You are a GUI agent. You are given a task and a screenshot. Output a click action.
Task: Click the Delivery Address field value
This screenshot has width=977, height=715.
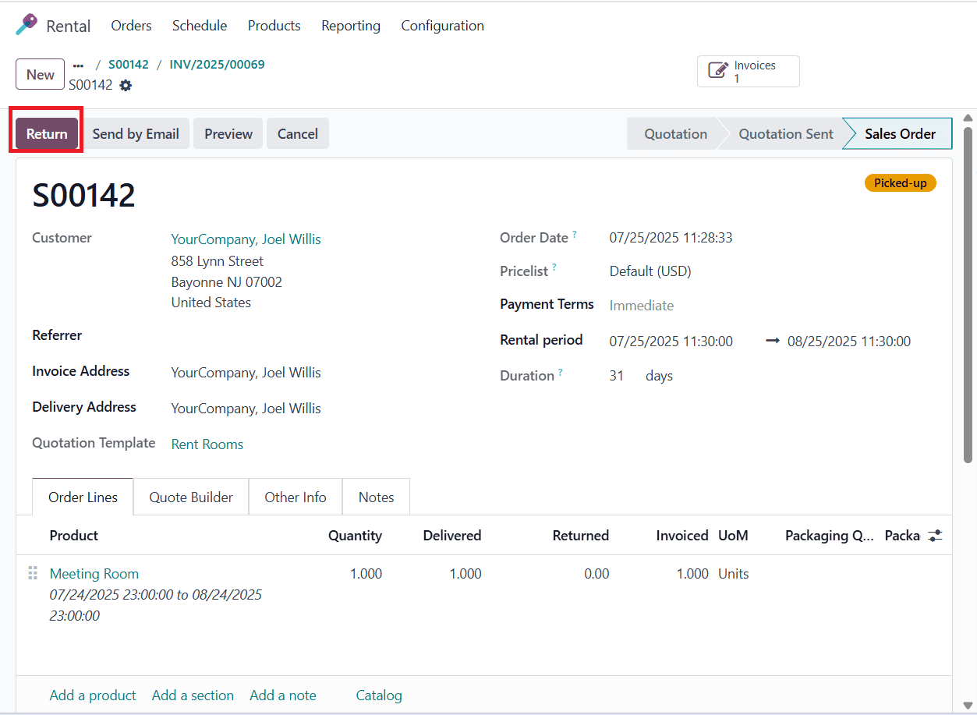(x=246, y=409)
